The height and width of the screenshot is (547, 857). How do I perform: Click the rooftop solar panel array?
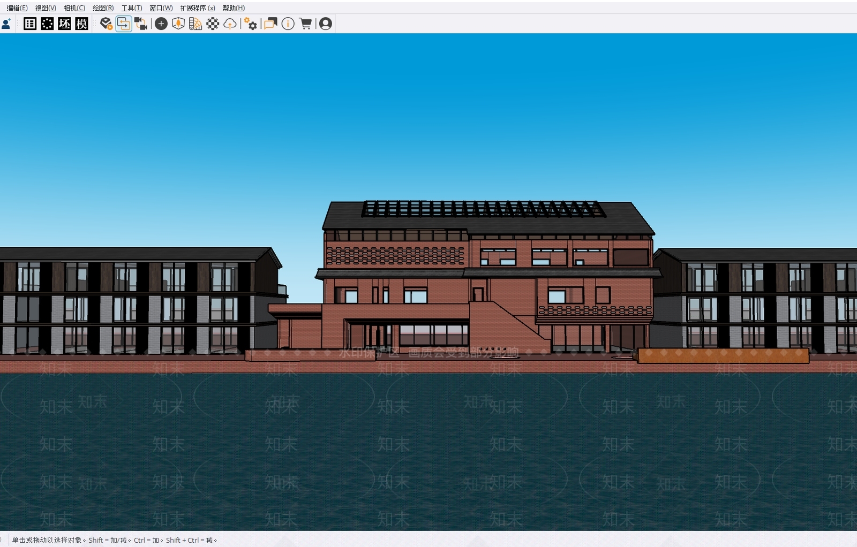(x=484, y=209)
